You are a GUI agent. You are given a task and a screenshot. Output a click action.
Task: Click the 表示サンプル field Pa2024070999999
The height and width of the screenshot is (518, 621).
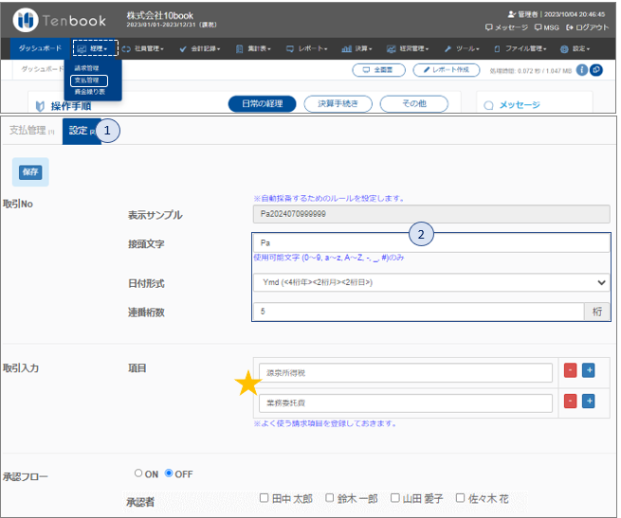(x=431, y=214)
